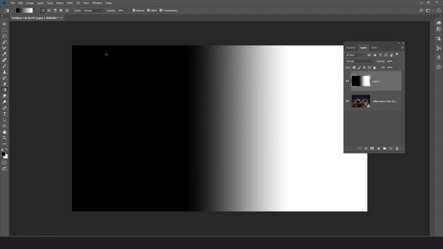Select the Clone Stamp tool
The image size is (443, 249).
click(x=4, y=72)
